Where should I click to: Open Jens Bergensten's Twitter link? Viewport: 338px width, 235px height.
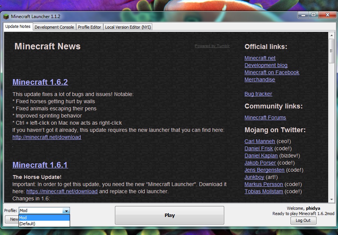point(265,170)
